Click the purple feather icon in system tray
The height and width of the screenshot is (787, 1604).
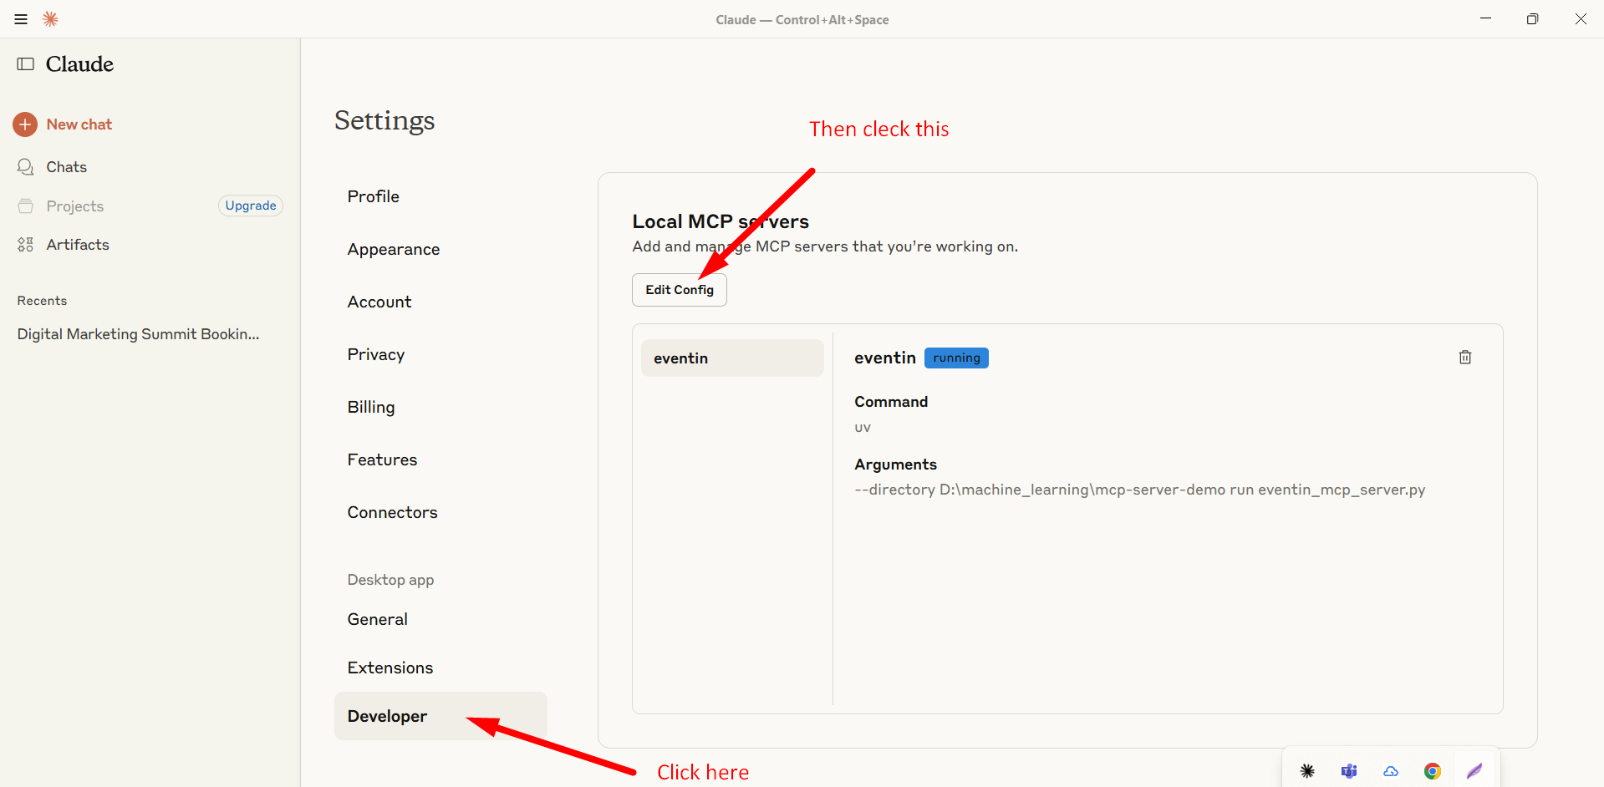click(x=1474, y=771)
